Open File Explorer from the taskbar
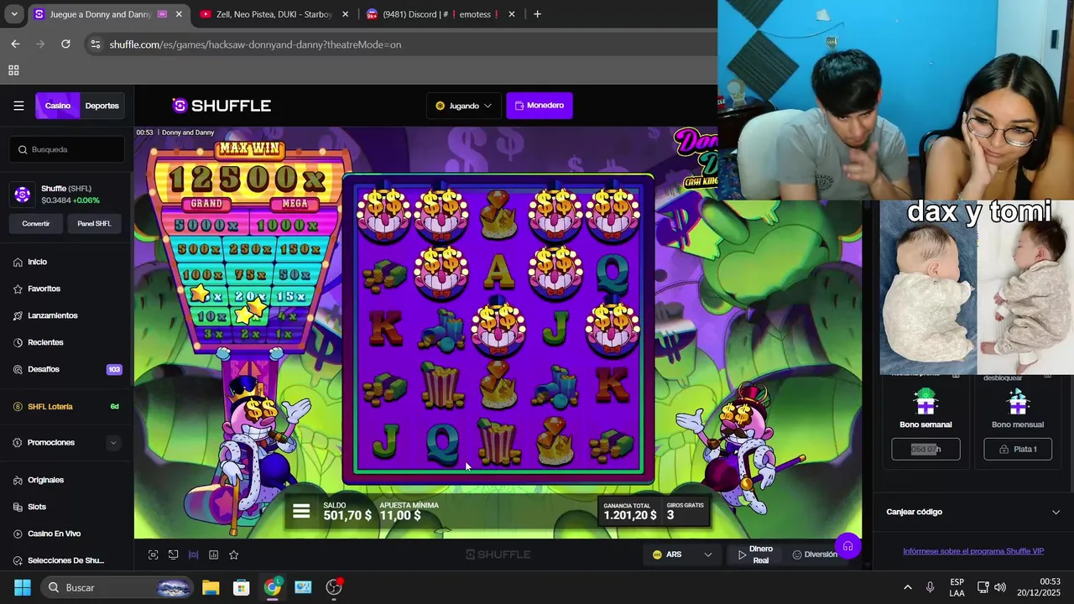Viewport: 1074px width, 604px height. coord(211,587)
